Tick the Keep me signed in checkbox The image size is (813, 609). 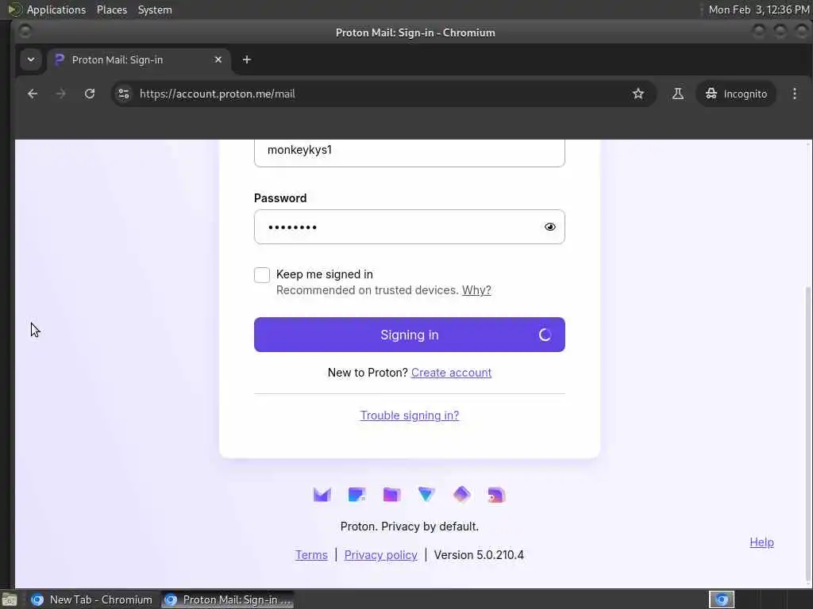tap(262, 275)
